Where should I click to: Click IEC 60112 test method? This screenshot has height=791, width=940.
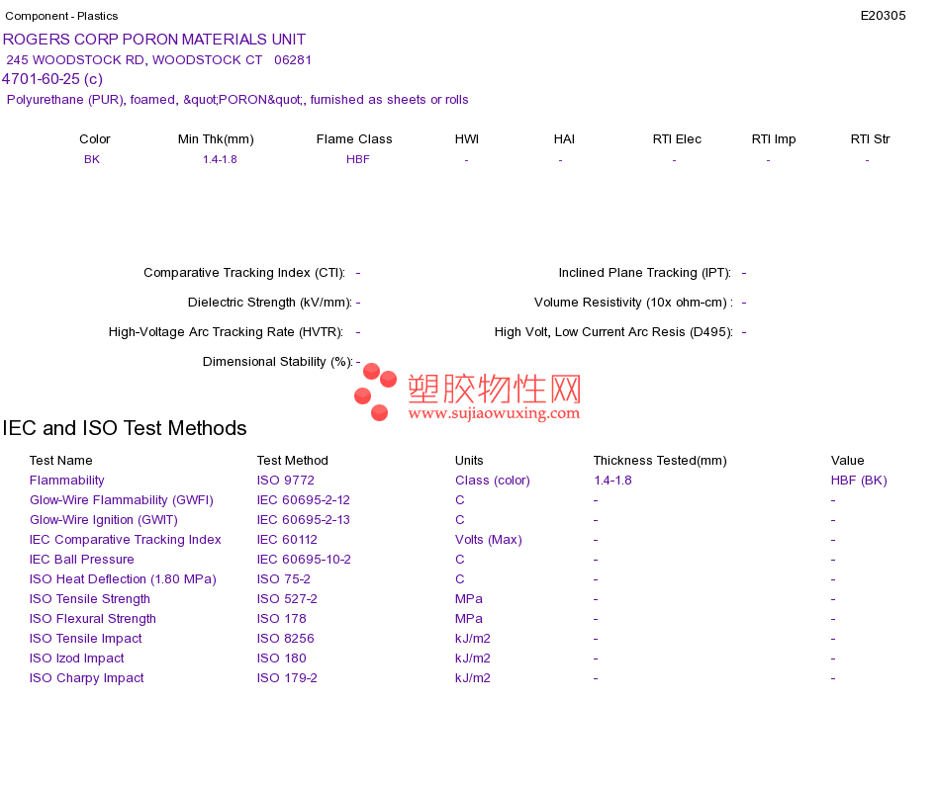(287, 540)
